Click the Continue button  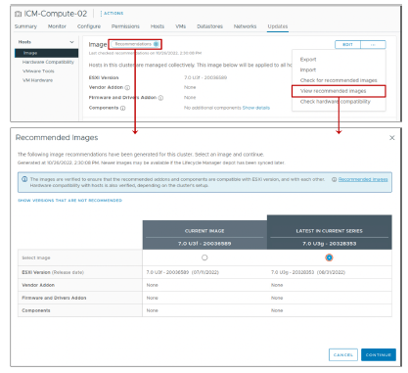click(379, 354)
